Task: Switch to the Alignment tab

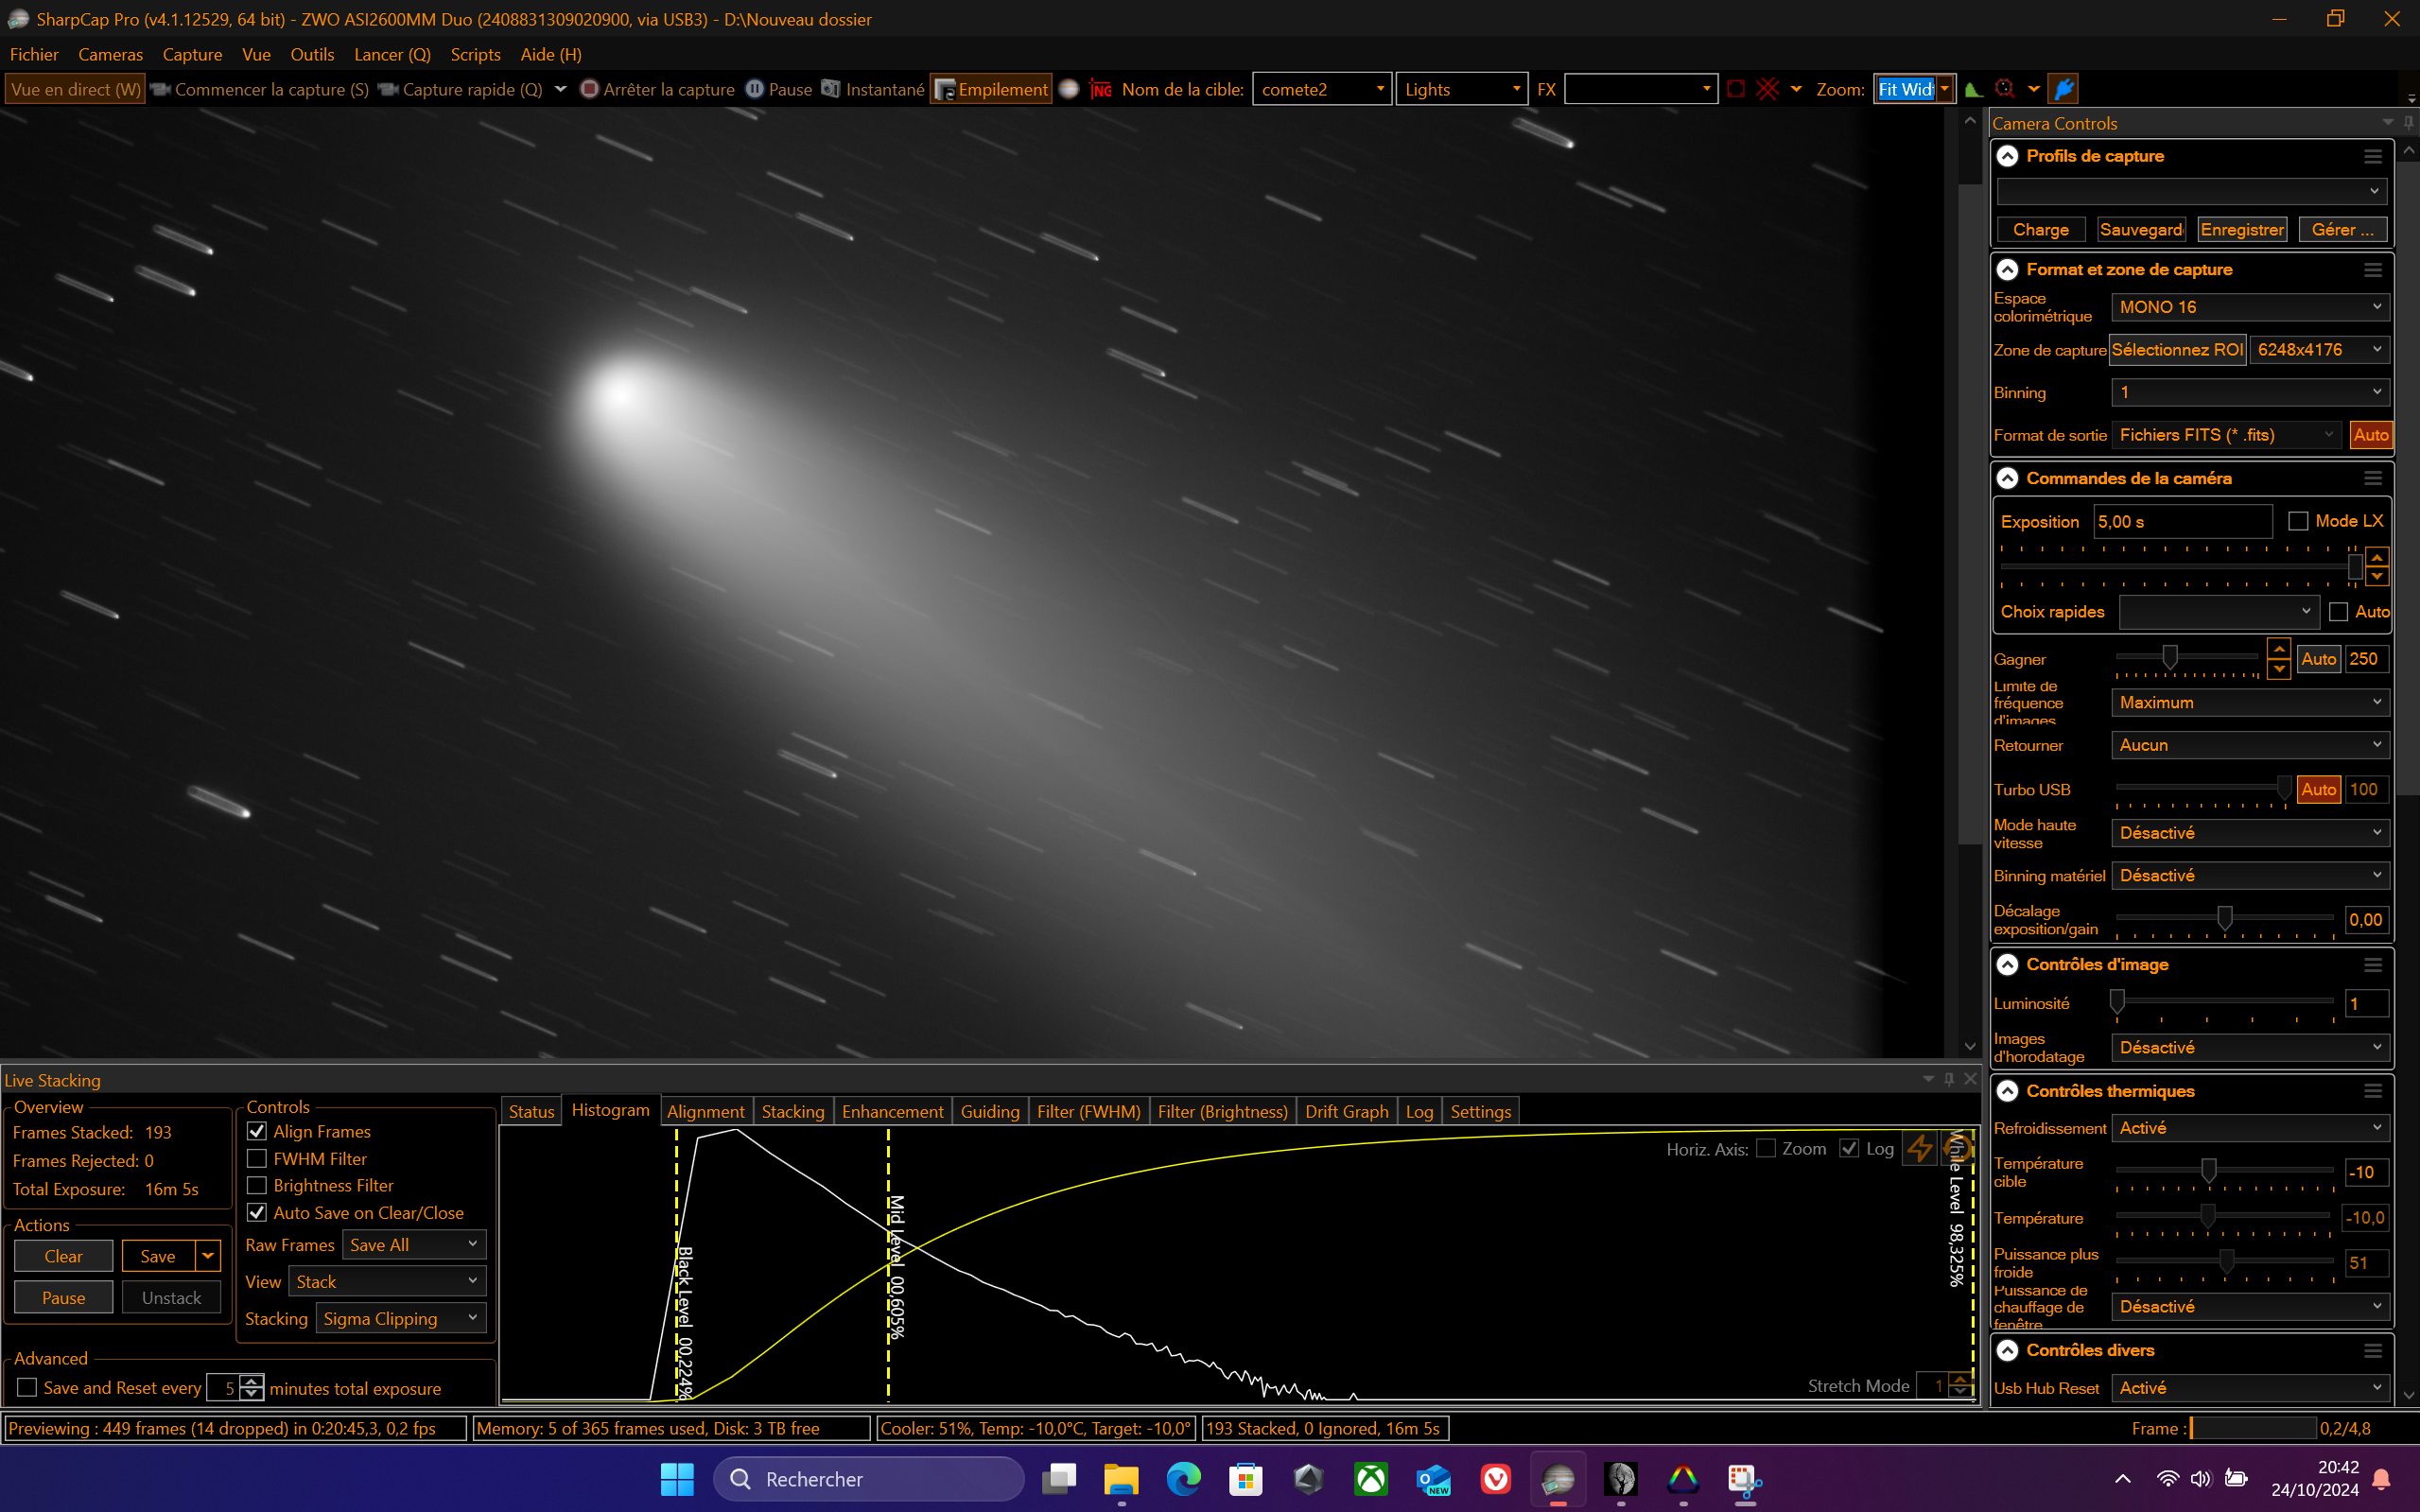Action: pos(705,1111)
